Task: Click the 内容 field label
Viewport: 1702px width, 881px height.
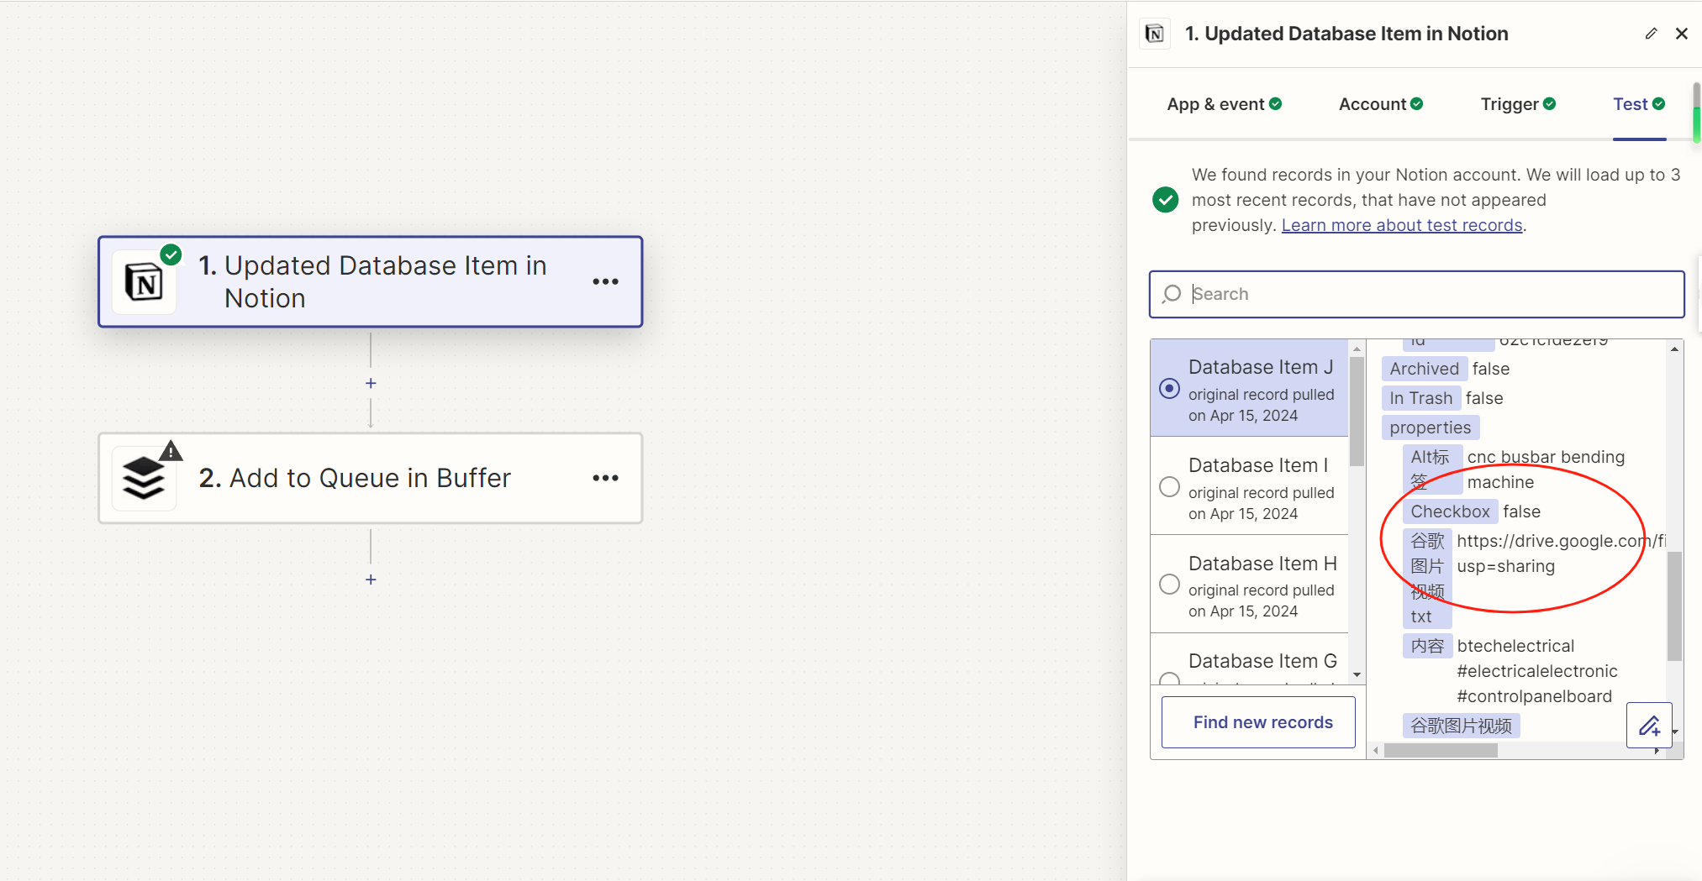Action: coord(1427,646)
